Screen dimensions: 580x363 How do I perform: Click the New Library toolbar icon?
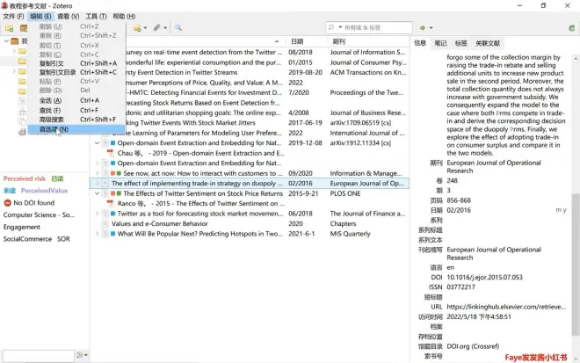coord(24,28)
